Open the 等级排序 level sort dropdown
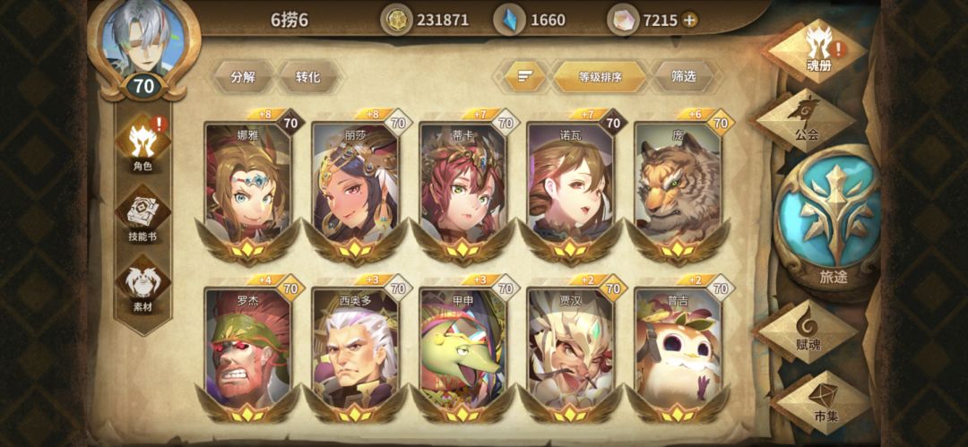The height and width of the screenshot is (447, 968). (x=600, y=77)
